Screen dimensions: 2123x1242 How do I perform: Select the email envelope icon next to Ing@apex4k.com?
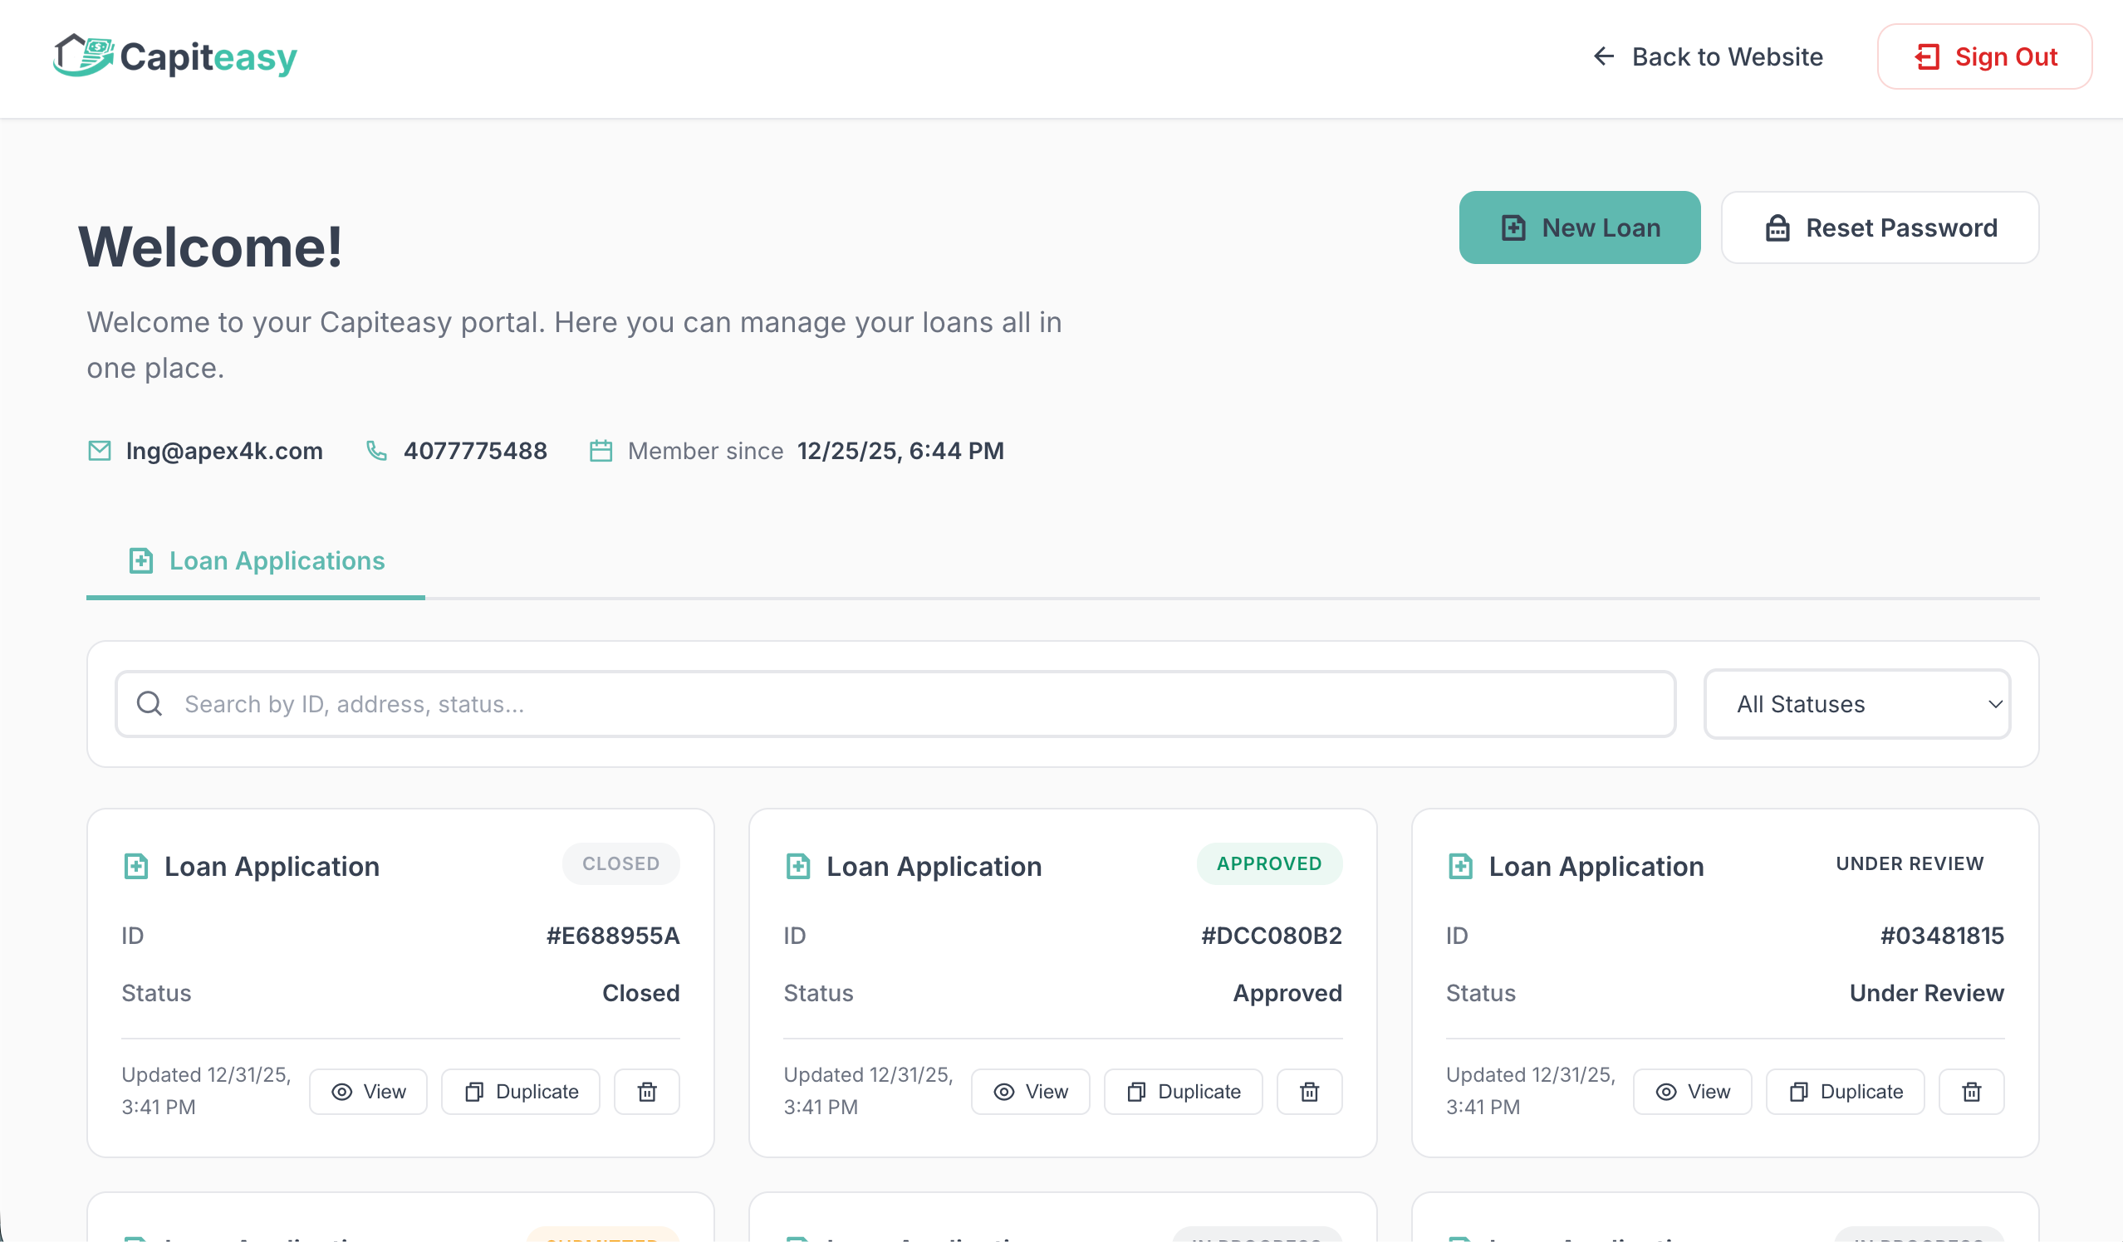tap(99, 451)
